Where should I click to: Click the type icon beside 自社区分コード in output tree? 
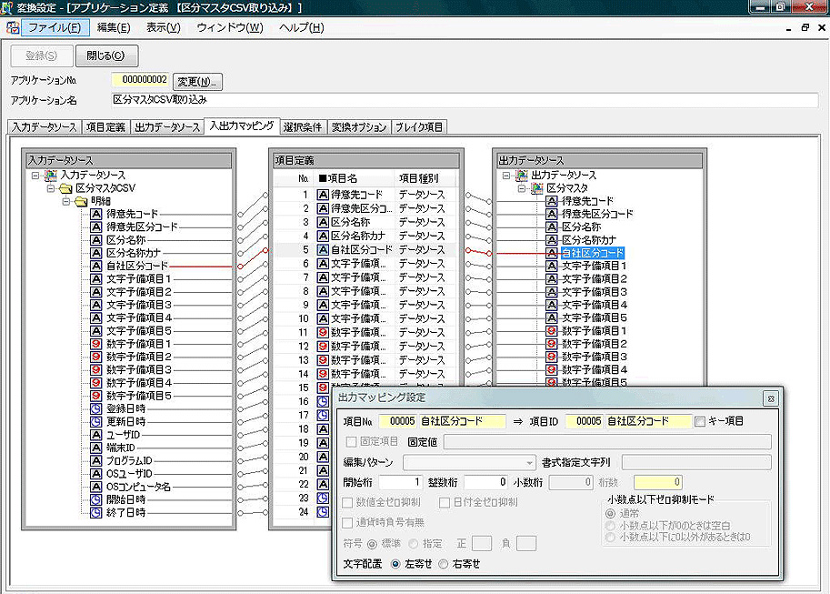(550, 252)
